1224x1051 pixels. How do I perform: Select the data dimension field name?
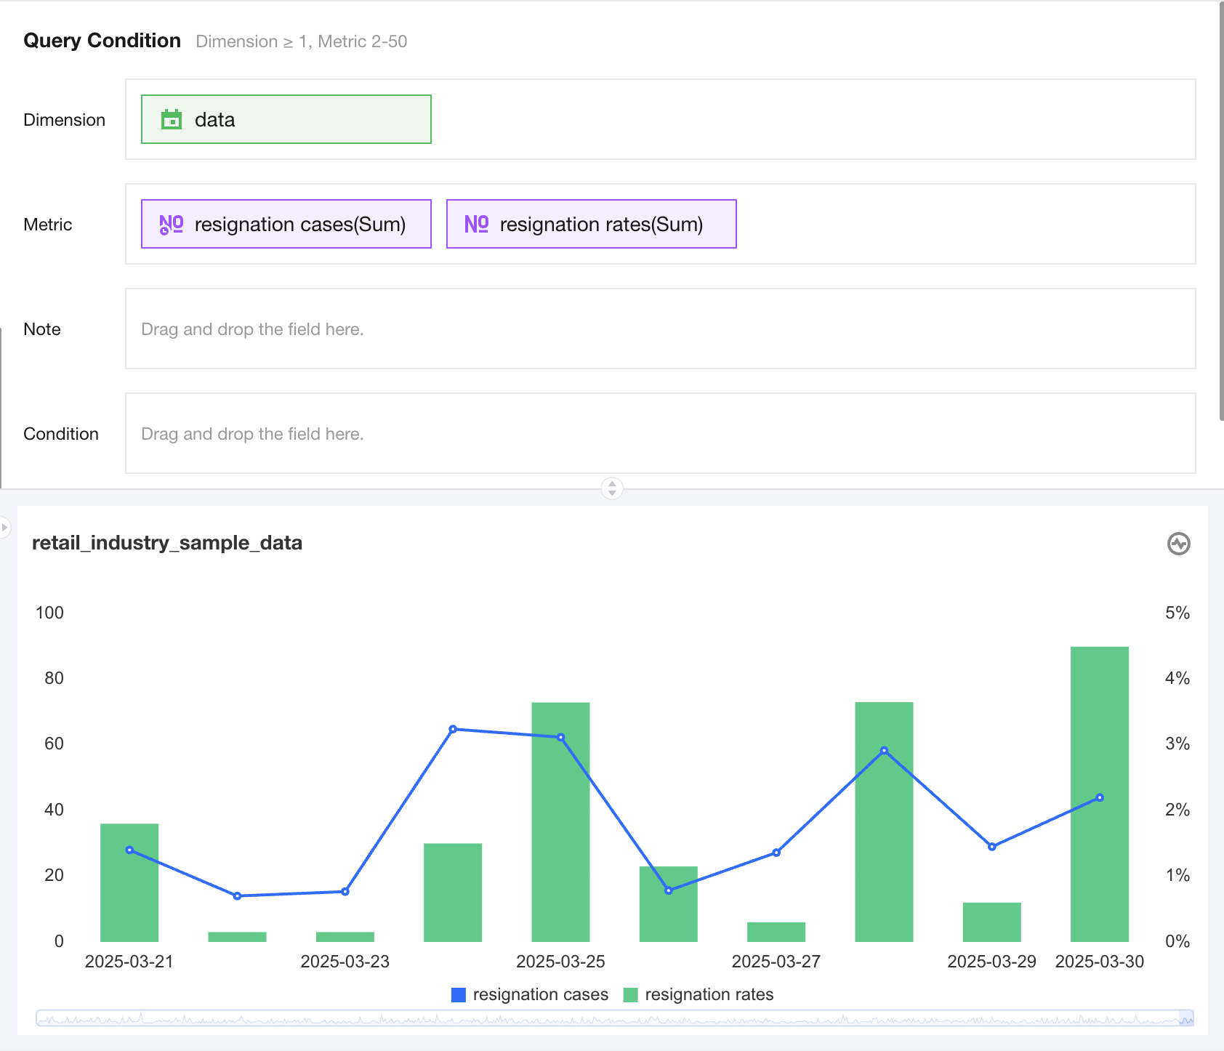pos(214,120)
